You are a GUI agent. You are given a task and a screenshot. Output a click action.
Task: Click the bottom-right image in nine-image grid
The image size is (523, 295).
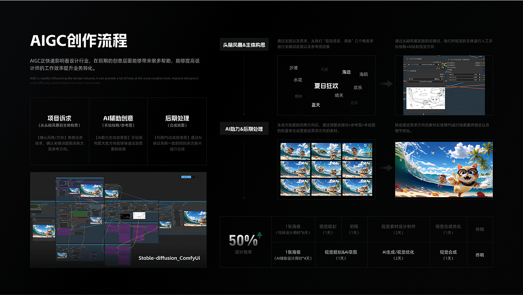coord(357,187)
